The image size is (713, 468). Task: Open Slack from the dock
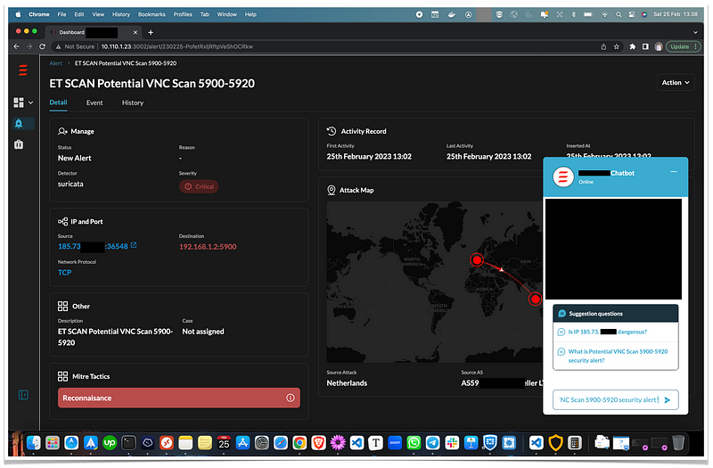click(x=452, y=442)
